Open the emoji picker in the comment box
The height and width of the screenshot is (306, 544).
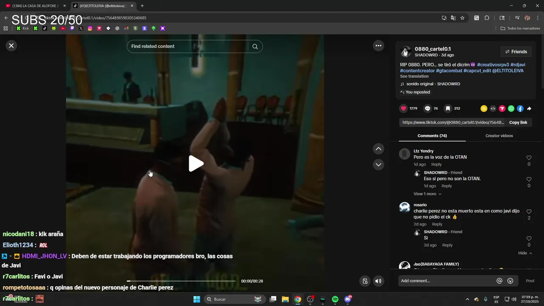(x=510, y=281)
